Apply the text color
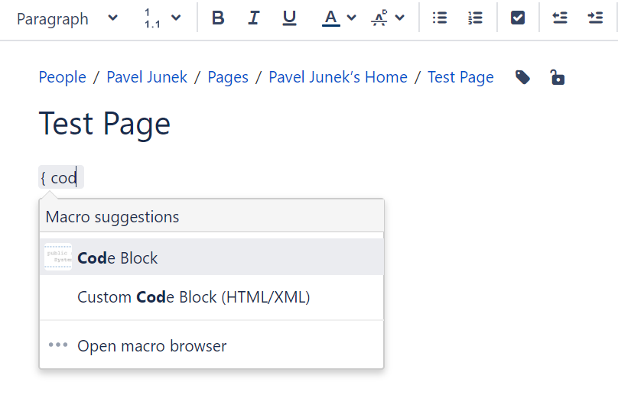The height and width of the screenshot is (408, 618). 331,18
